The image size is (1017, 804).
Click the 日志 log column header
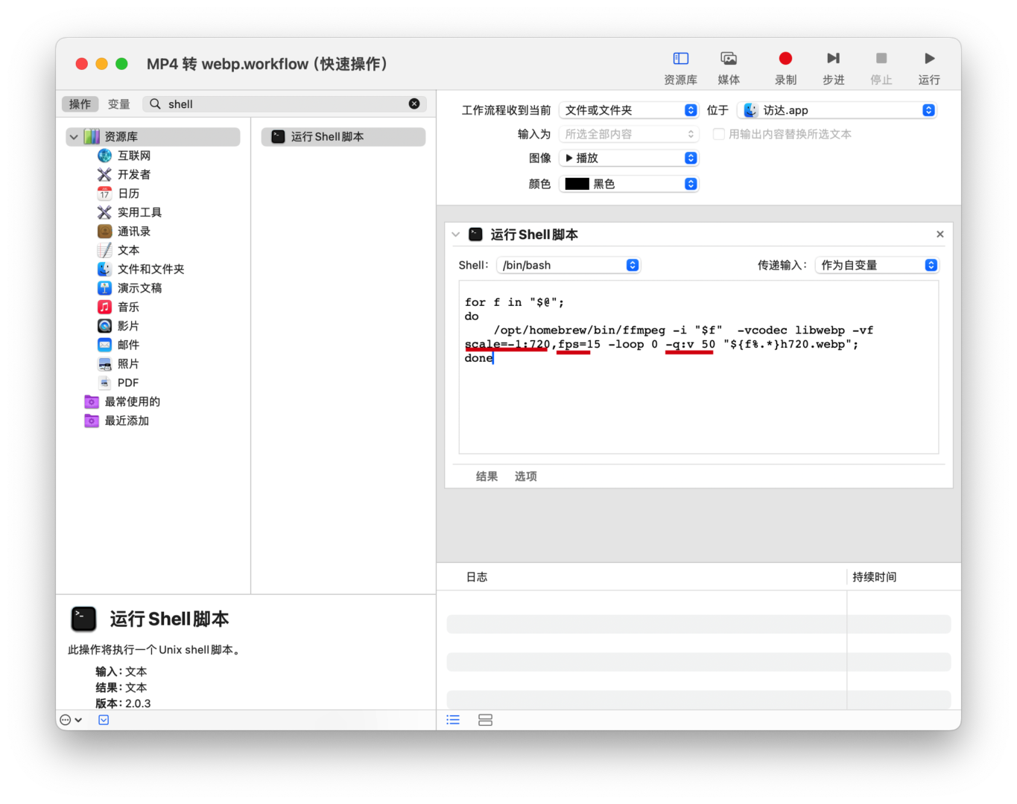coord(477,577)
